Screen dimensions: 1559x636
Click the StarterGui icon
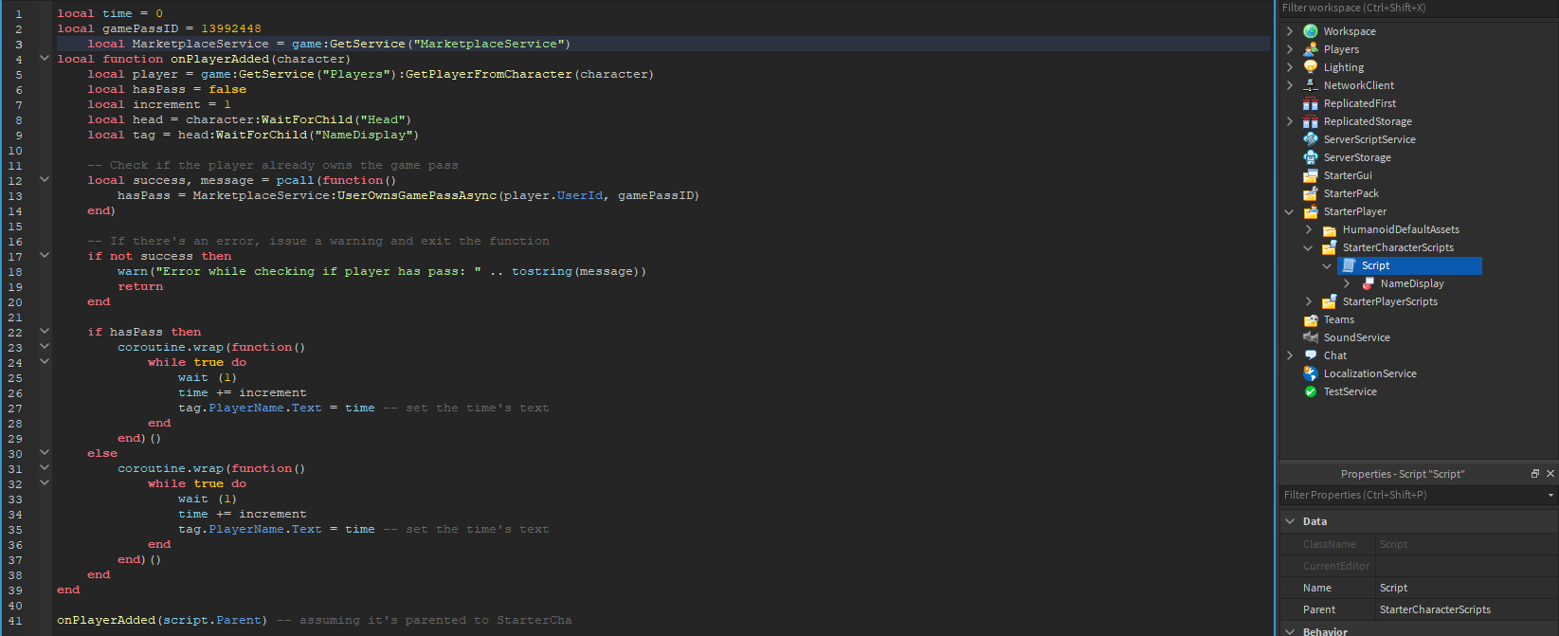[1310, 175]
